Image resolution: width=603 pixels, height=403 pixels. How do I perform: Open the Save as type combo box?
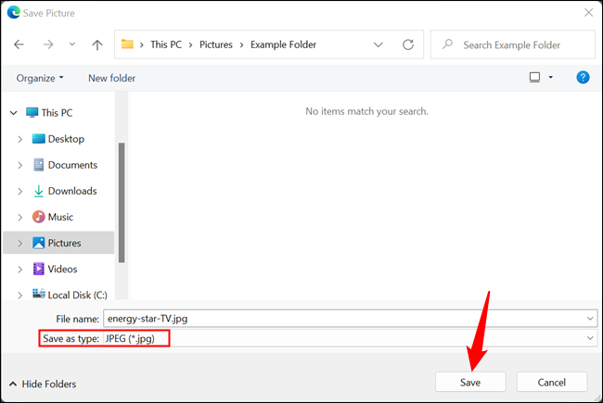350,338
